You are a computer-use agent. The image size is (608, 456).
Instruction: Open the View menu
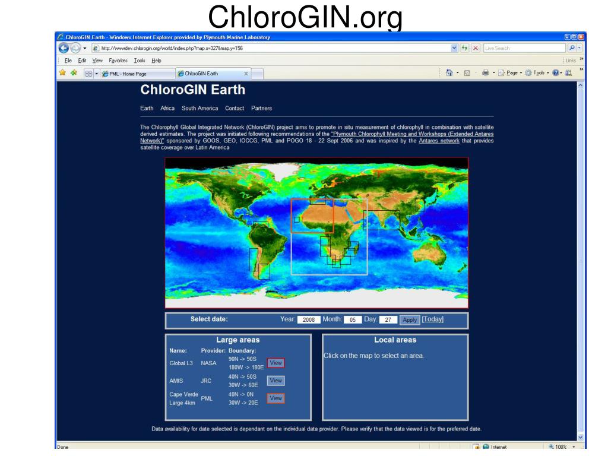pyautogui.click(x=97, y=61)
